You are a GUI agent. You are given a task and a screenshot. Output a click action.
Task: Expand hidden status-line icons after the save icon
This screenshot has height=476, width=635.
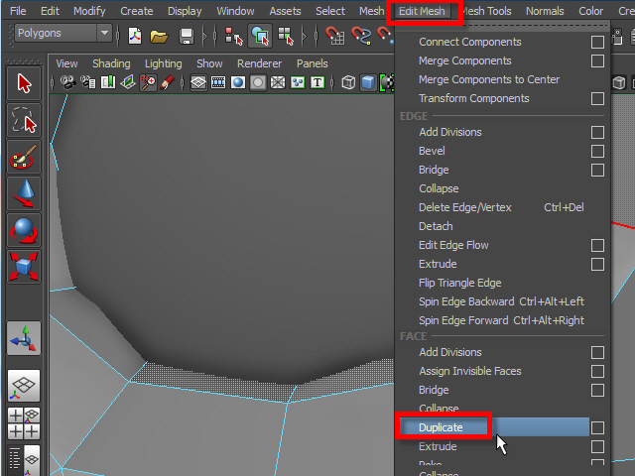[x=205, y=37]
